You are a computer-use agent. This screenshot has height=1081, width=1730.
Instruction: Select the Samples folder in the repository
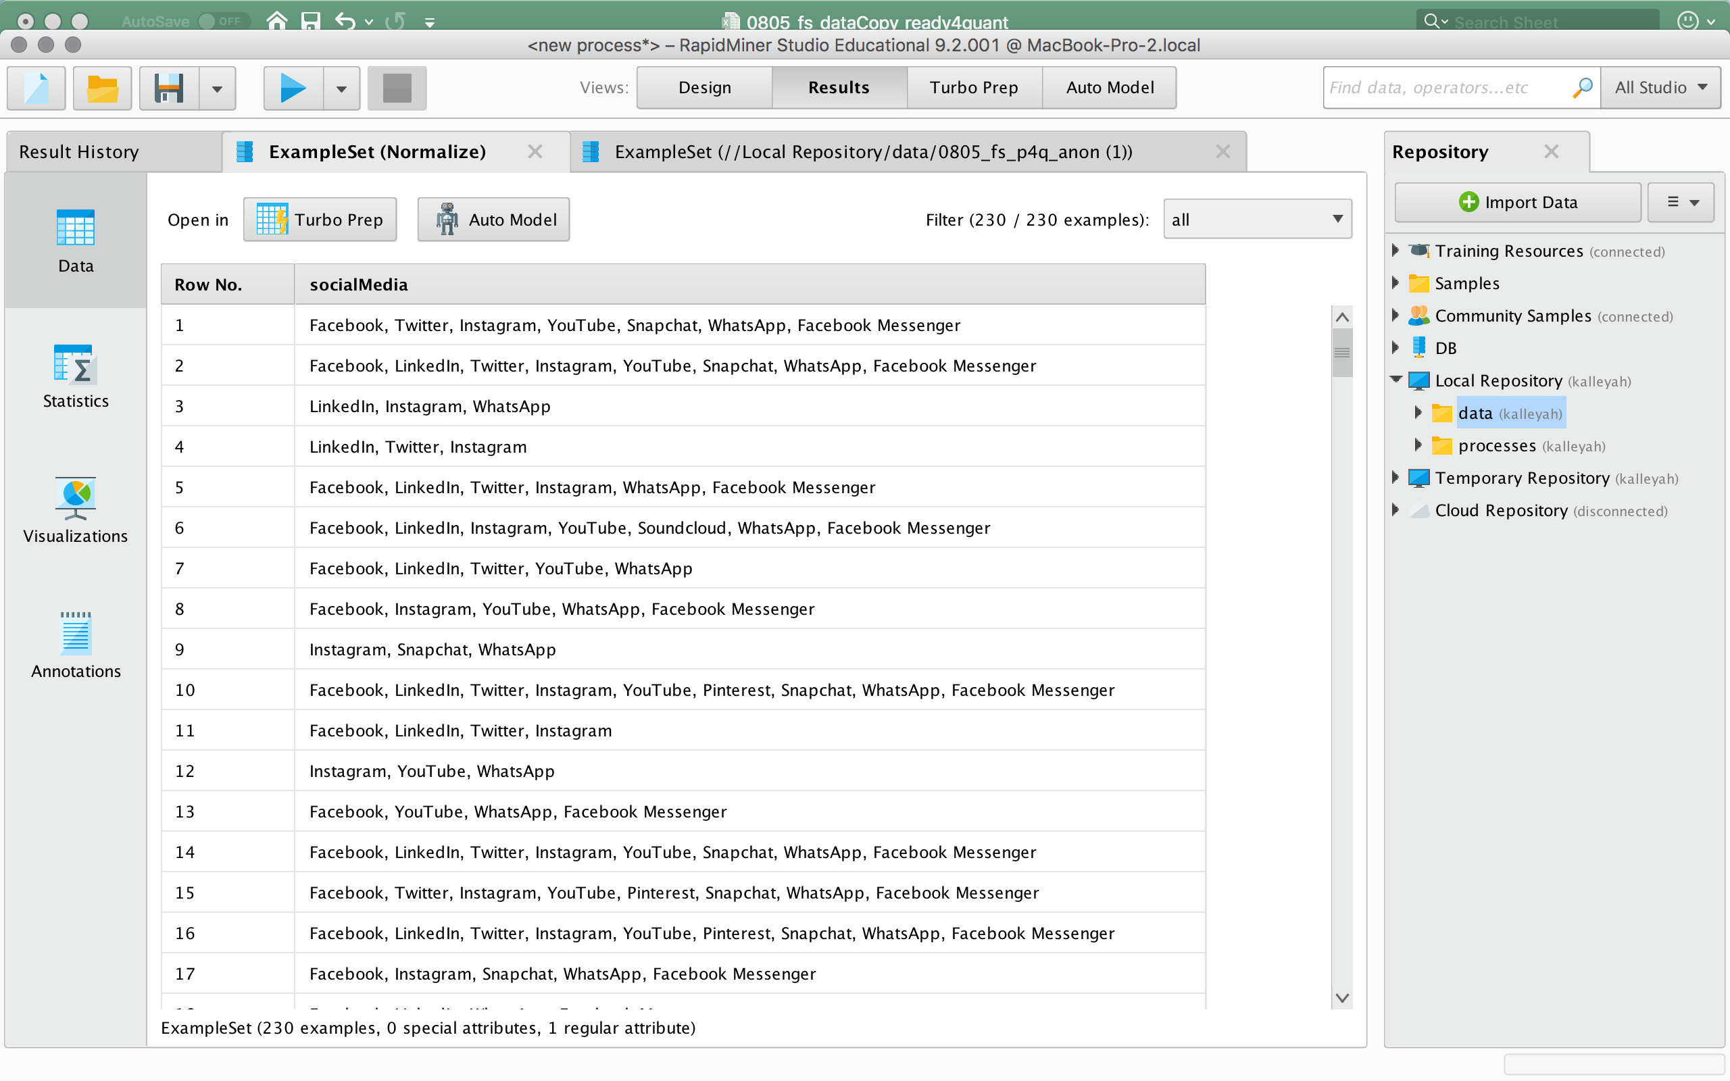tap(1454, 283)
